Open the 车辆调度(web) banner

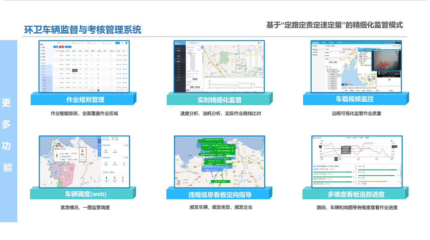[x=85, y=194]
